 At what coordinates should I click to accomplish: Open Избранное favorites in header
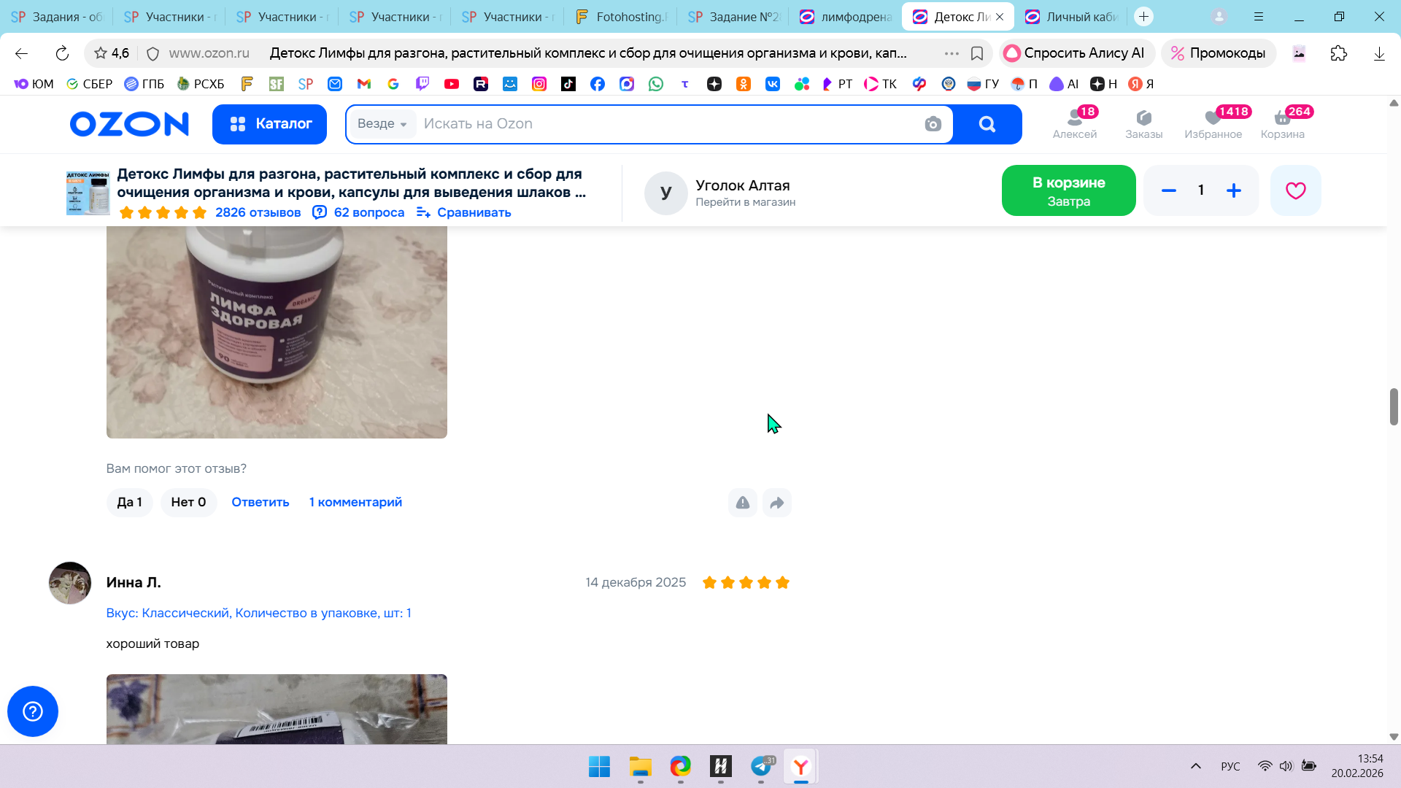pos(1213,124)
